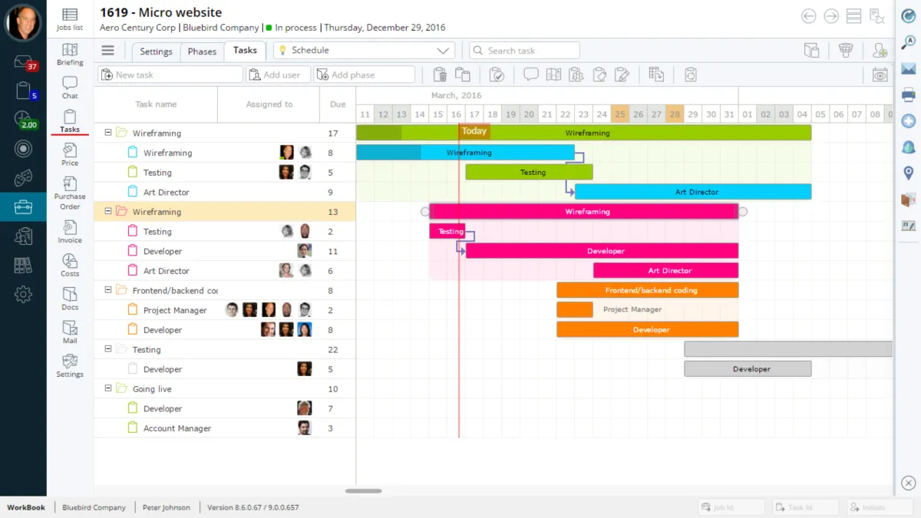Click the left handle of pink Wireframing bar
The image size is (921, 518).
coord(424,212)
